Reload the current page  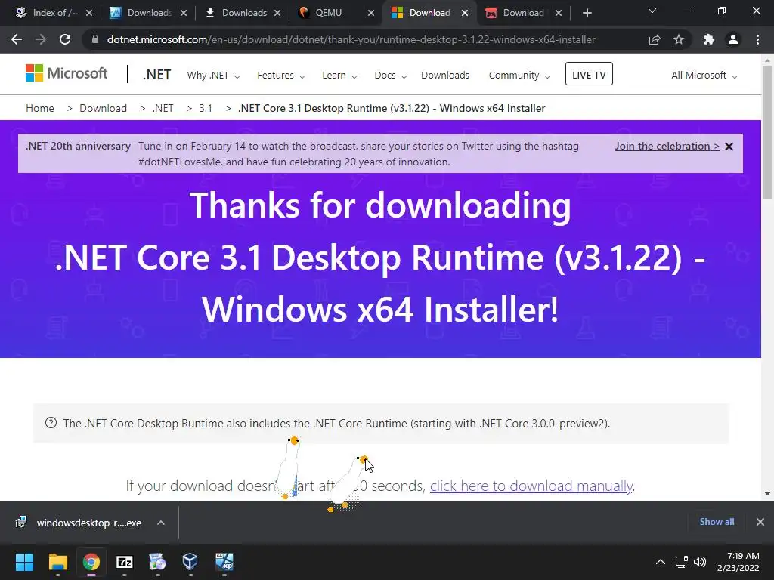[x=65, y=39]
